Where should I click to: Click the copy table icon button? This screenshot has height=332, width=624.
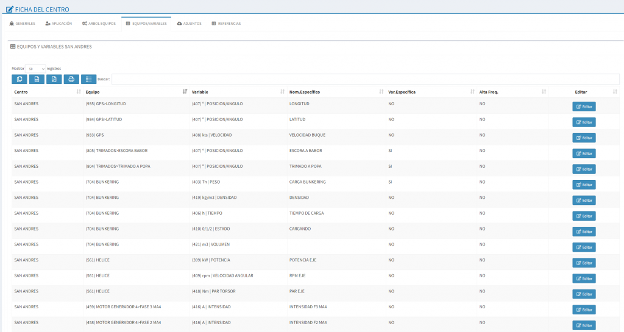19,79
